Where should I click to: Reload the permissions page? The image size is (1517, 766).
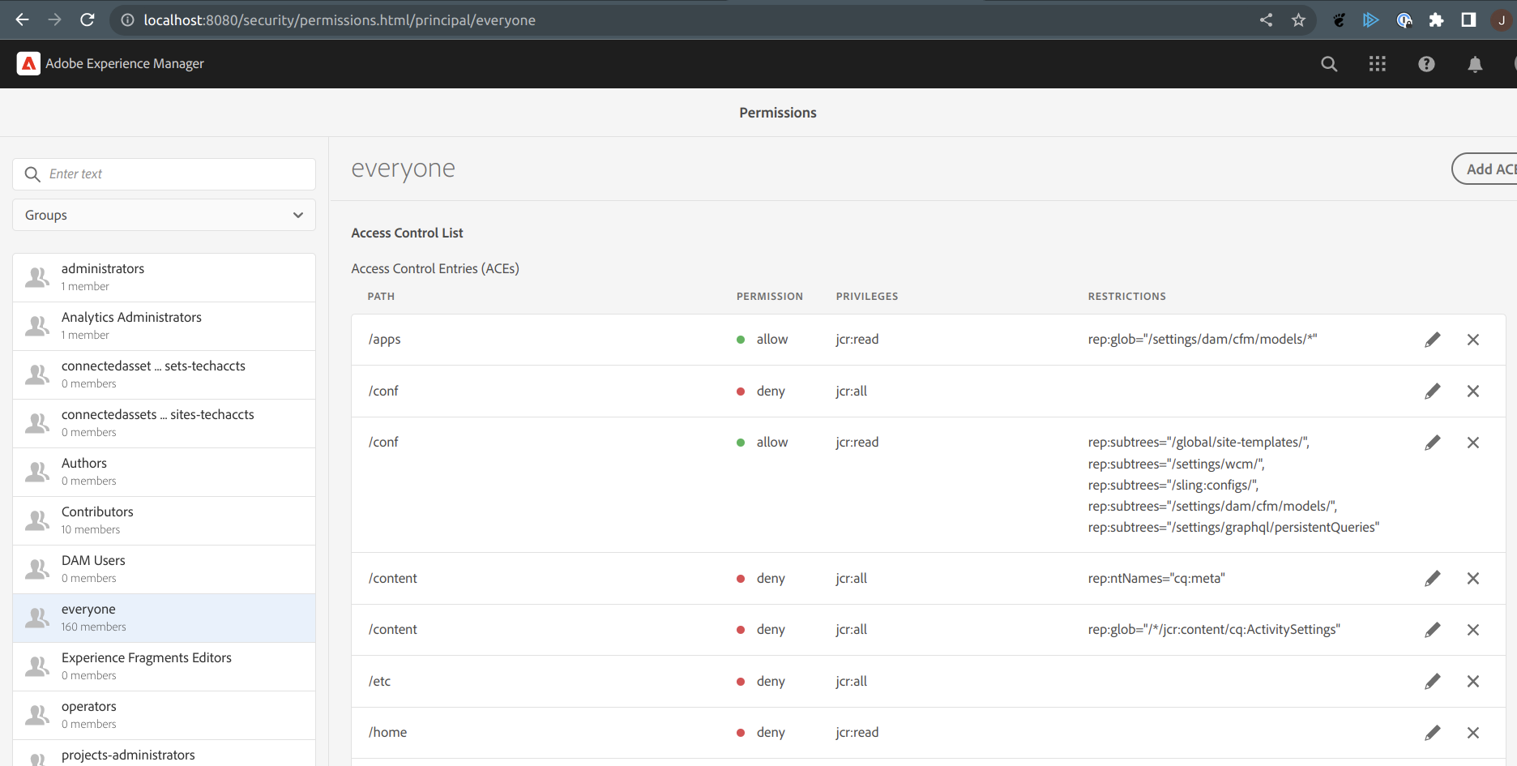(x=88, y=19)
